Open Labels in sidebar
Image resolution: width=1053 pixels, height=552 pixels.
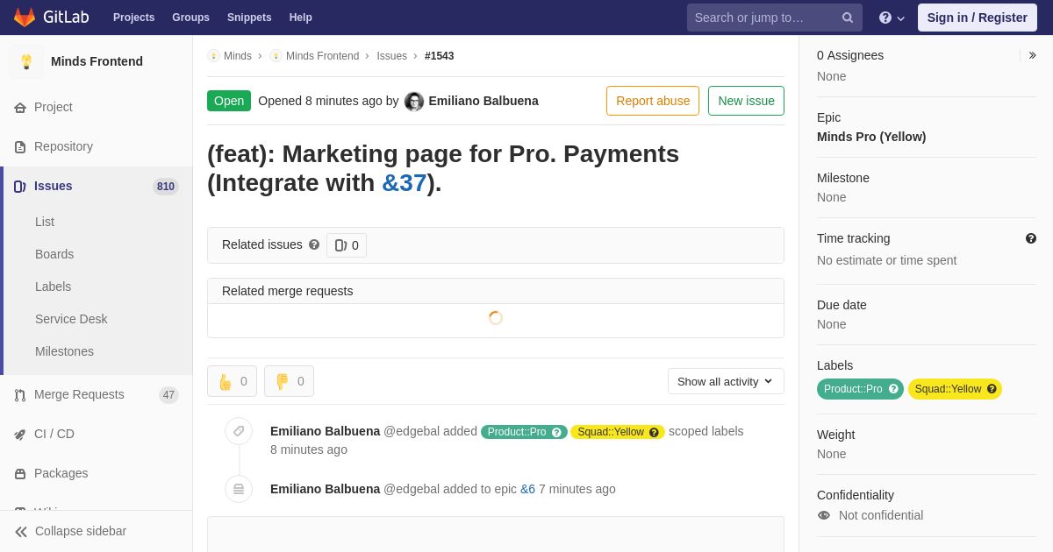pyautogui.click(x=53, y=287)
